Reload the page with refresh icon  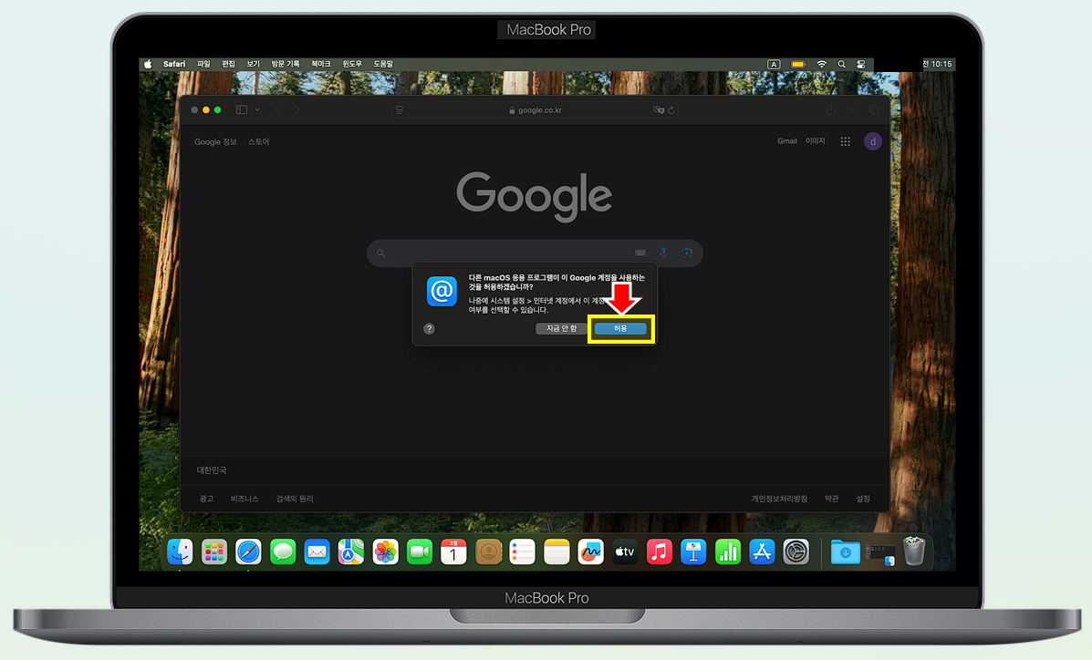click(671, 110)
